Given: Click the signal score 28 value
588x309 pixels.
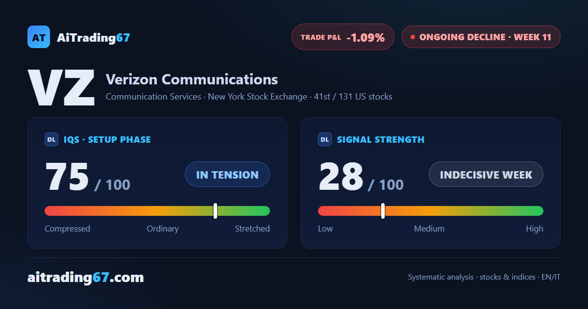Looking at the screenshot, I should tap(341, 177).
